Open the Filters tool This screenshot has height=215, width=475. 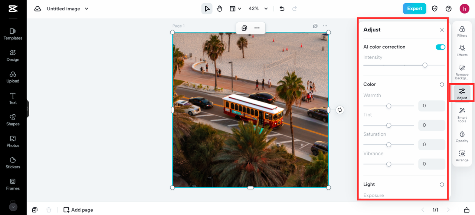462,31
